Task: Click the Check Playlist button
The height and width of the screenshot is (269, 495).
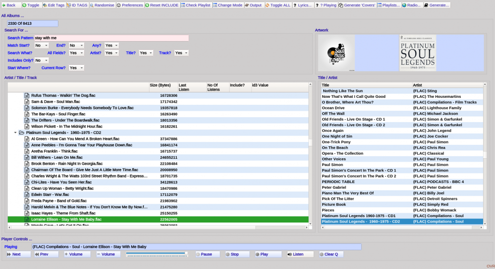Action: tap(196, 5)
